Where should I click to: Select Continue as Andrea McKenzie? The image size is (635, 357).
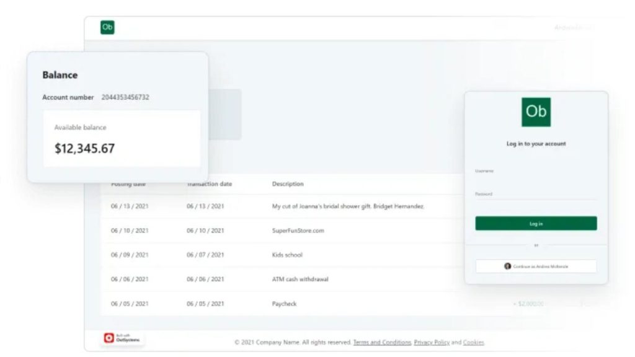(535, 266)
